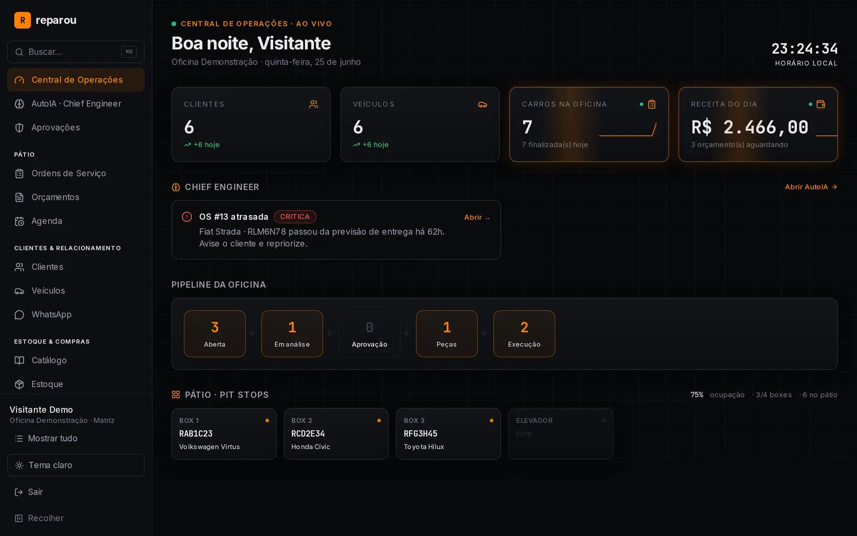Open the Veículos stat card
The image size is (857, 536).
point(420,124)
